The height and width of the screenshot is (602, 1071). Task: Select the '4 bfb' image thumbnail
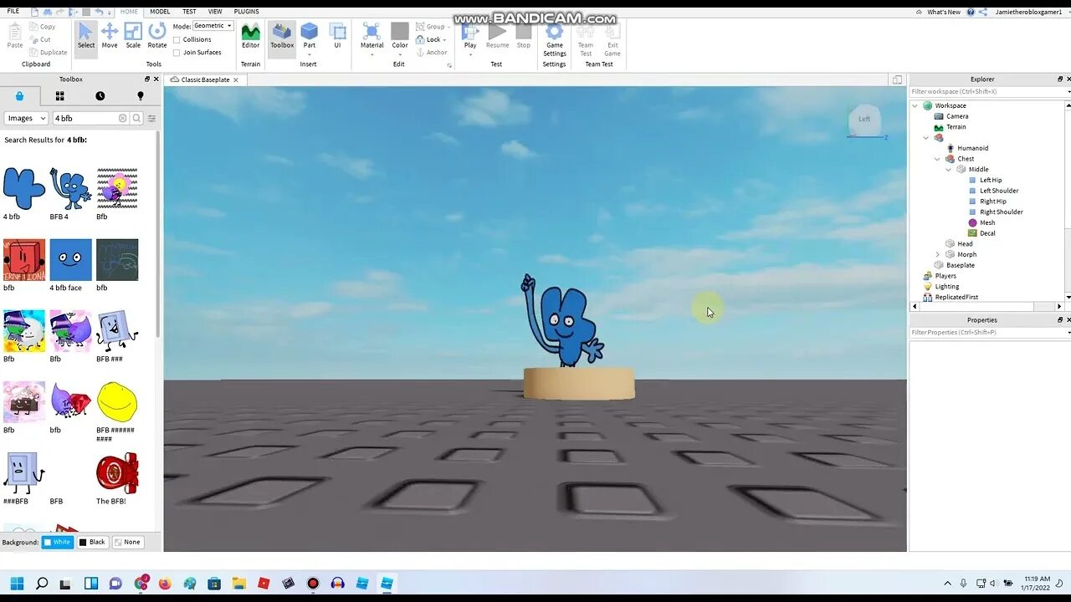[x=24, y=188]
